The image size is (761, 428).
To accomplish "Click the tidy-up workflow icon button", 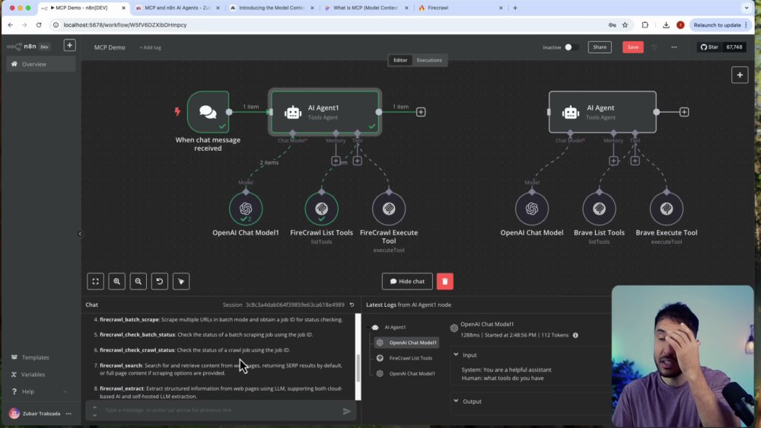I will coord(181,281).
